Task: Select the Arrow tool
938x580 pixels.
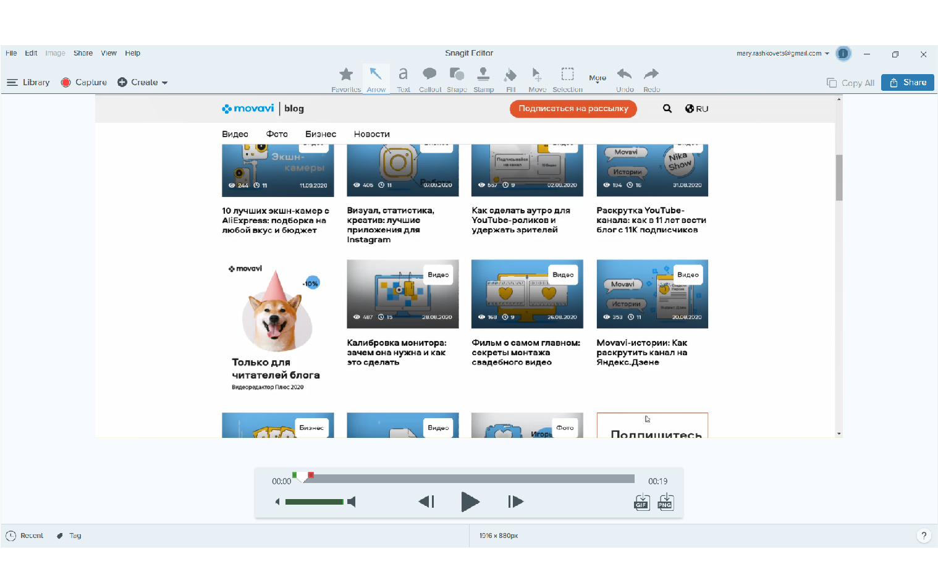Action: coord(376,79)
